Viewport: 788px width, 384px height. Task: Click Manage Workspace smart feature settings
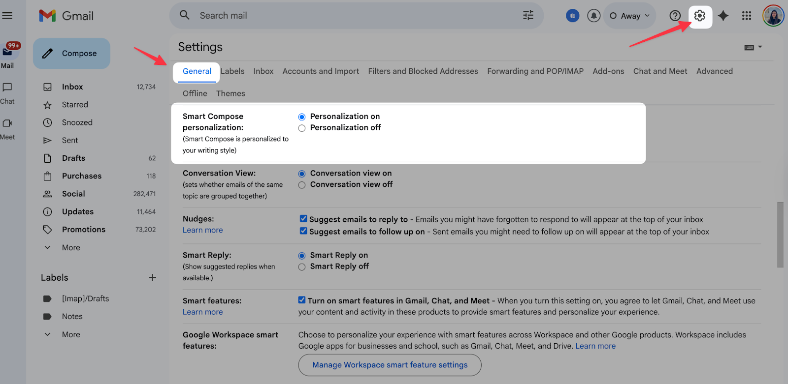(x=390, y=365)
